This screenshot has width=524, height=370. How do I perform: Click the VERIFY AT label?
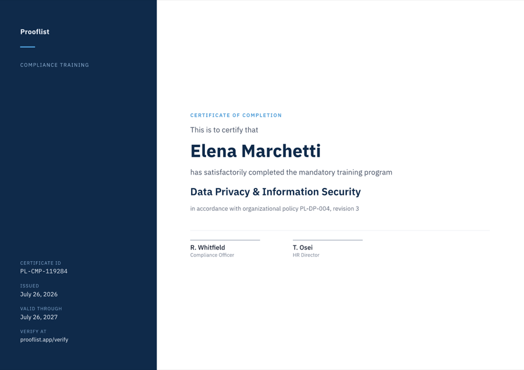click(x=33, y=332)
